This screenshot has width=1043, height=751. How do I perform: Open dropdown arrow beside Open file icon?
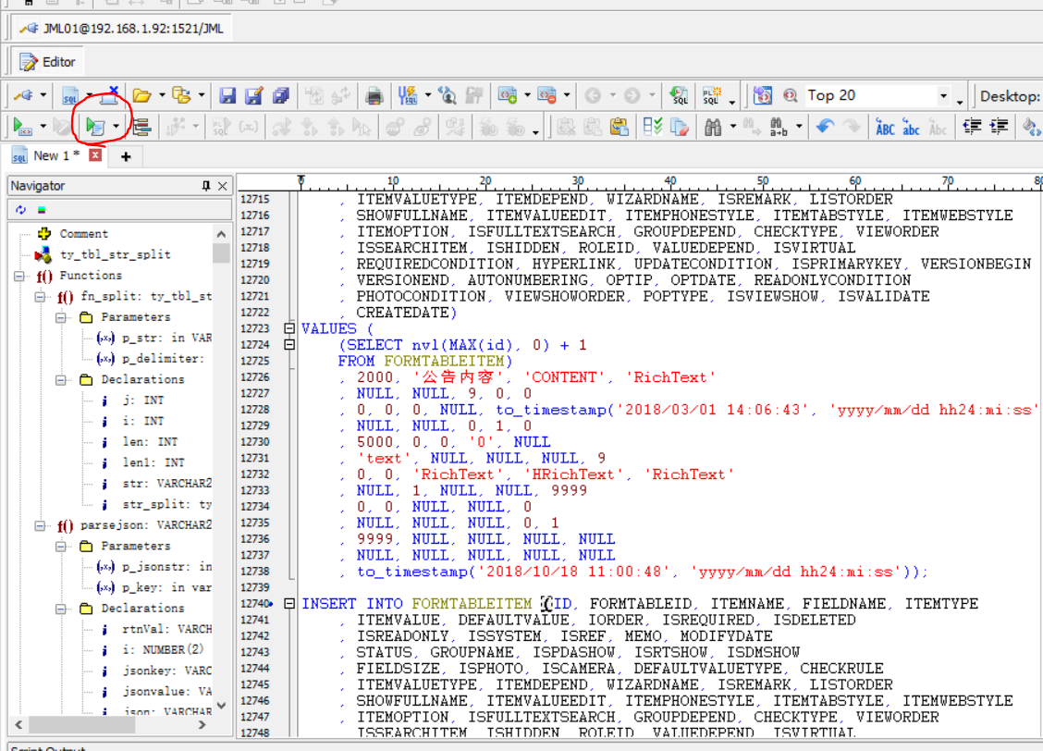coord(162,95)
